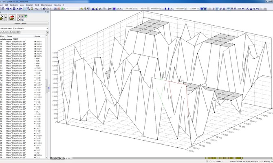Open dropdown arrow next to green project icon
273x163 pixels.
point(5,18)
